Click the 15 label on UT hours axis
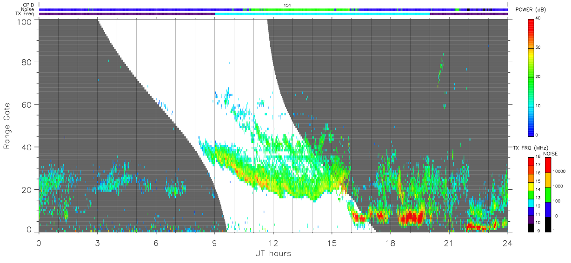 click(x=332, y=243)
